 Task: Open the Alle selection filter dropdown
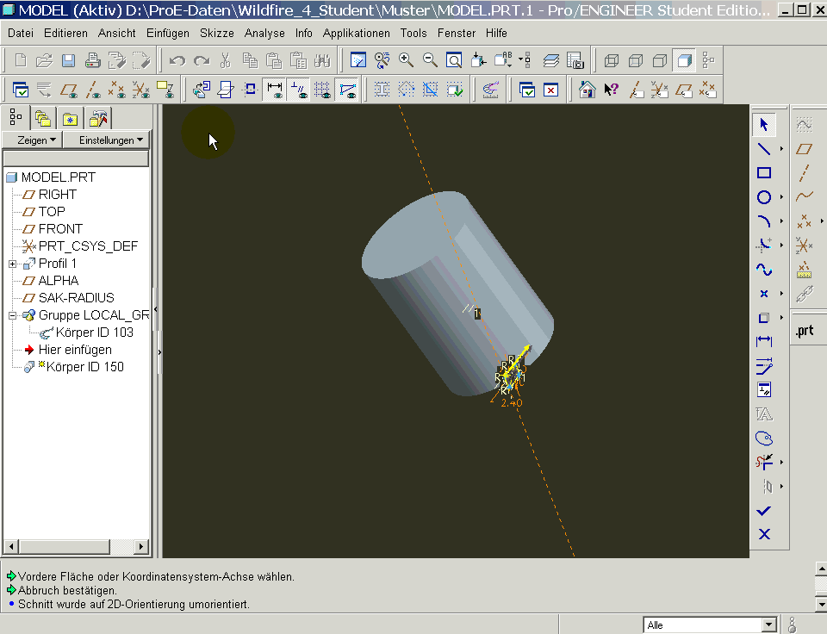pos(769,625)
